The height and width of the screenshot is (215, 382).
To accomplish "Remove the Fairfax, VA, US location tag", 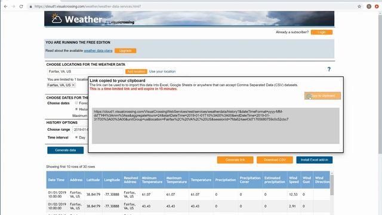I will tap(73, 85).
